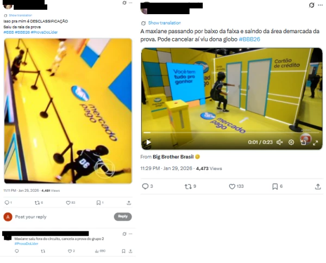The width and height of the screenshot is (326, 263).
Task: Like the left tweet with heart icon
Action: tap(68, 203)
